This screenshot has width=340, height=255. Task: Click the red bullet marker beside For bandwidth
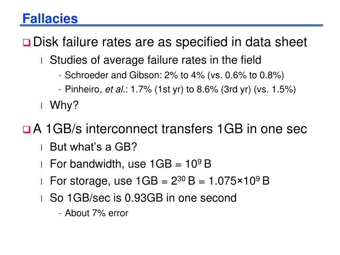pos(41,165)
